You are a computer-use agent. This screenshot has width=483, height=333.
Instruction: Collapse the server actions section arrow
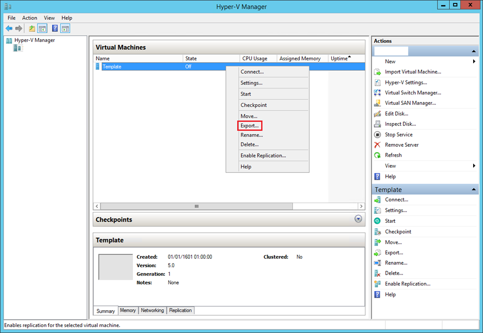474,51
